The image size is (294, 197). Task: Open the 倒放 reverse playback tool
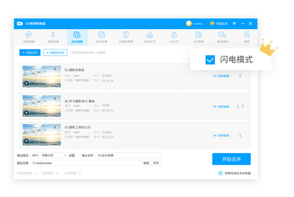(247, 38)
